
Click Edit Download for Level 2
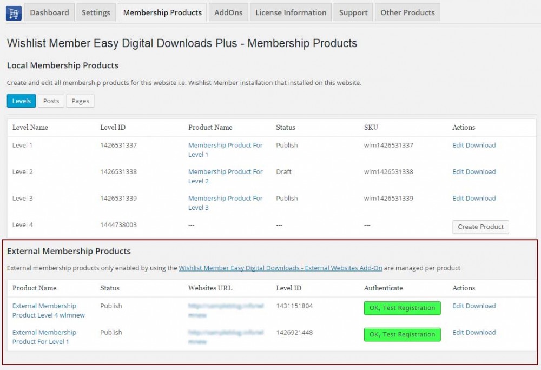(x=474, y=172)
